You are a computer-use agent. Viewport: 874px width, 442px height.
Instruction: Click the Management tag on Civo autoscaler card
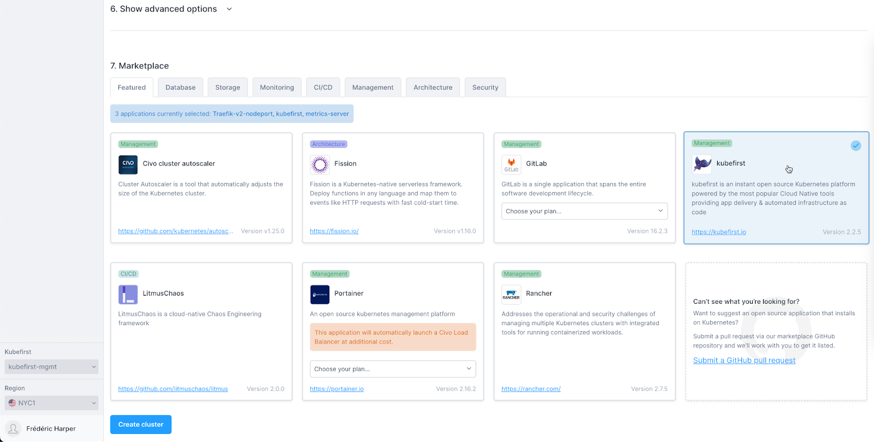click(138, 144)
